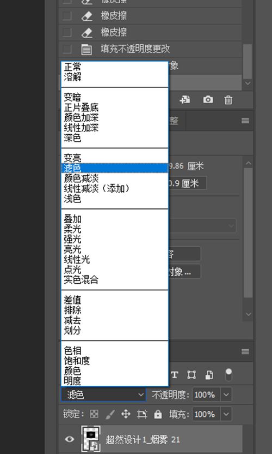Screen dimensions: 272x454
Task: Select 正片叠底 blend mode
Action: (81, 107)
